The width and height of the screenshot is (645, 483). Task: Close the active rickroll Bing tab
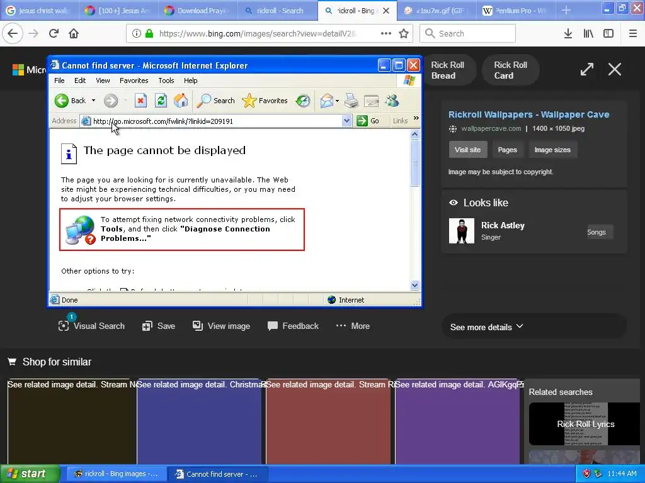pos(386,11)
